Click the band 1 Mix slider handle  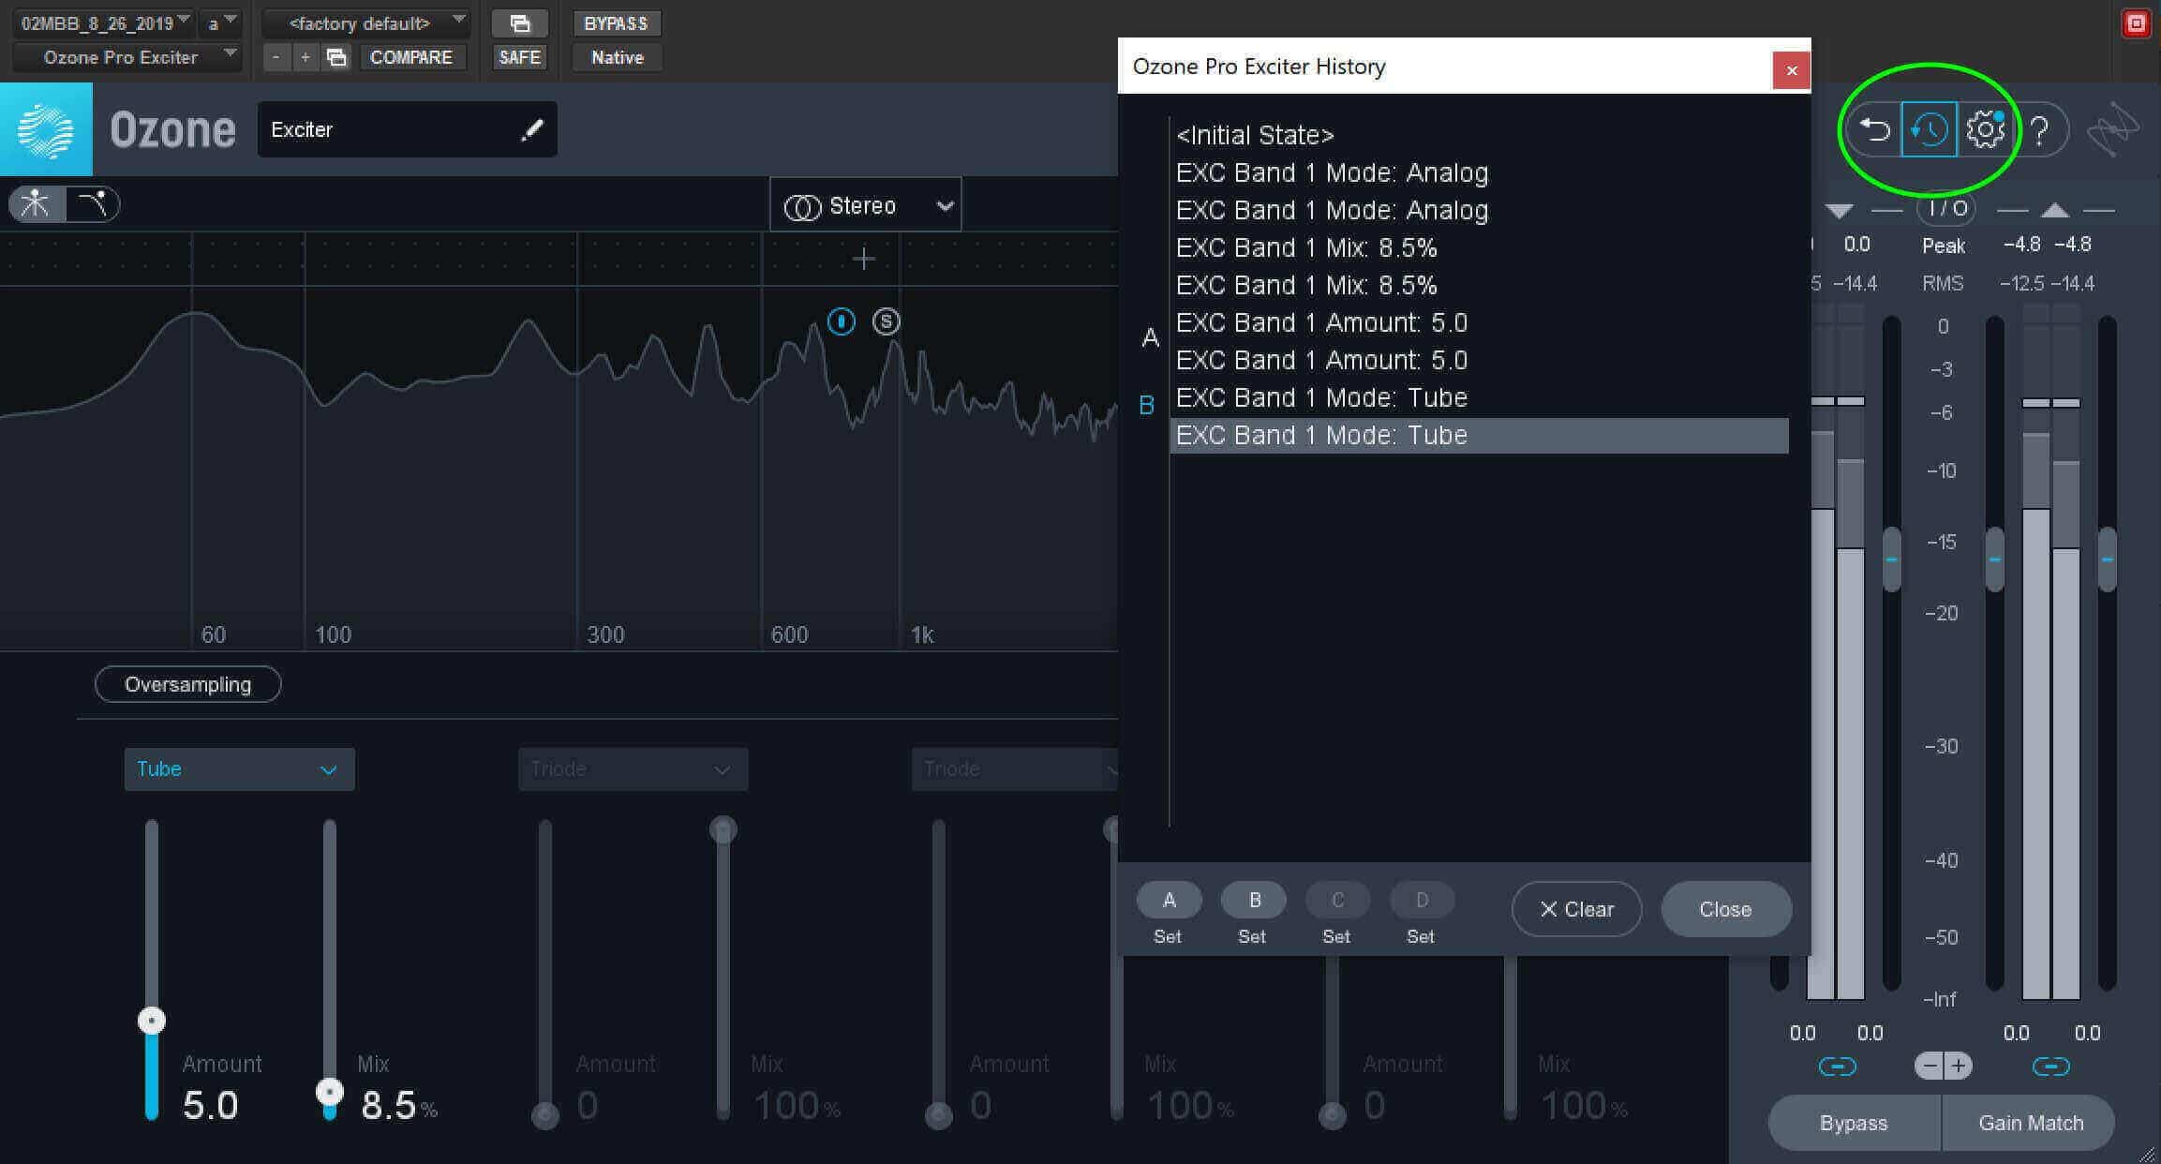pos(330,1092)
